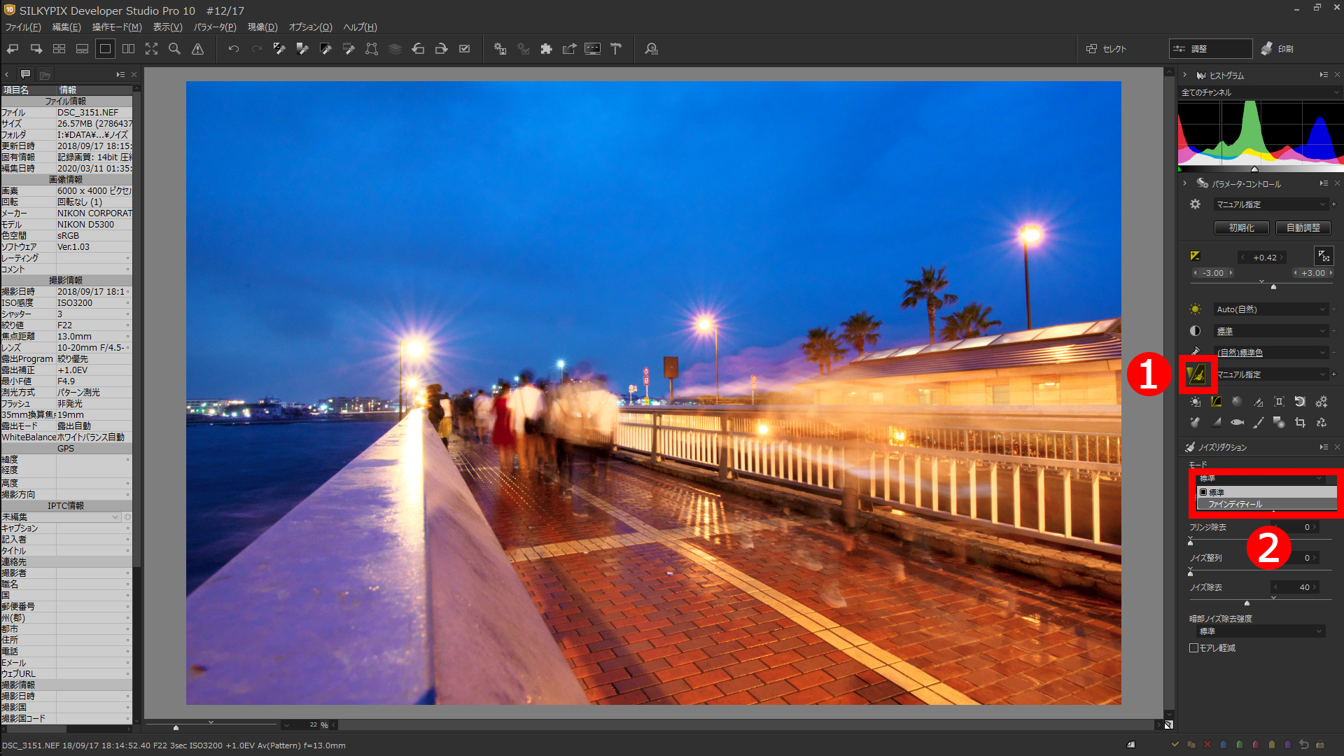Viewport: 1344px width, 756px height.
Task: Enable the モアレ軽減 checkbox
Action: (1194, 648)
